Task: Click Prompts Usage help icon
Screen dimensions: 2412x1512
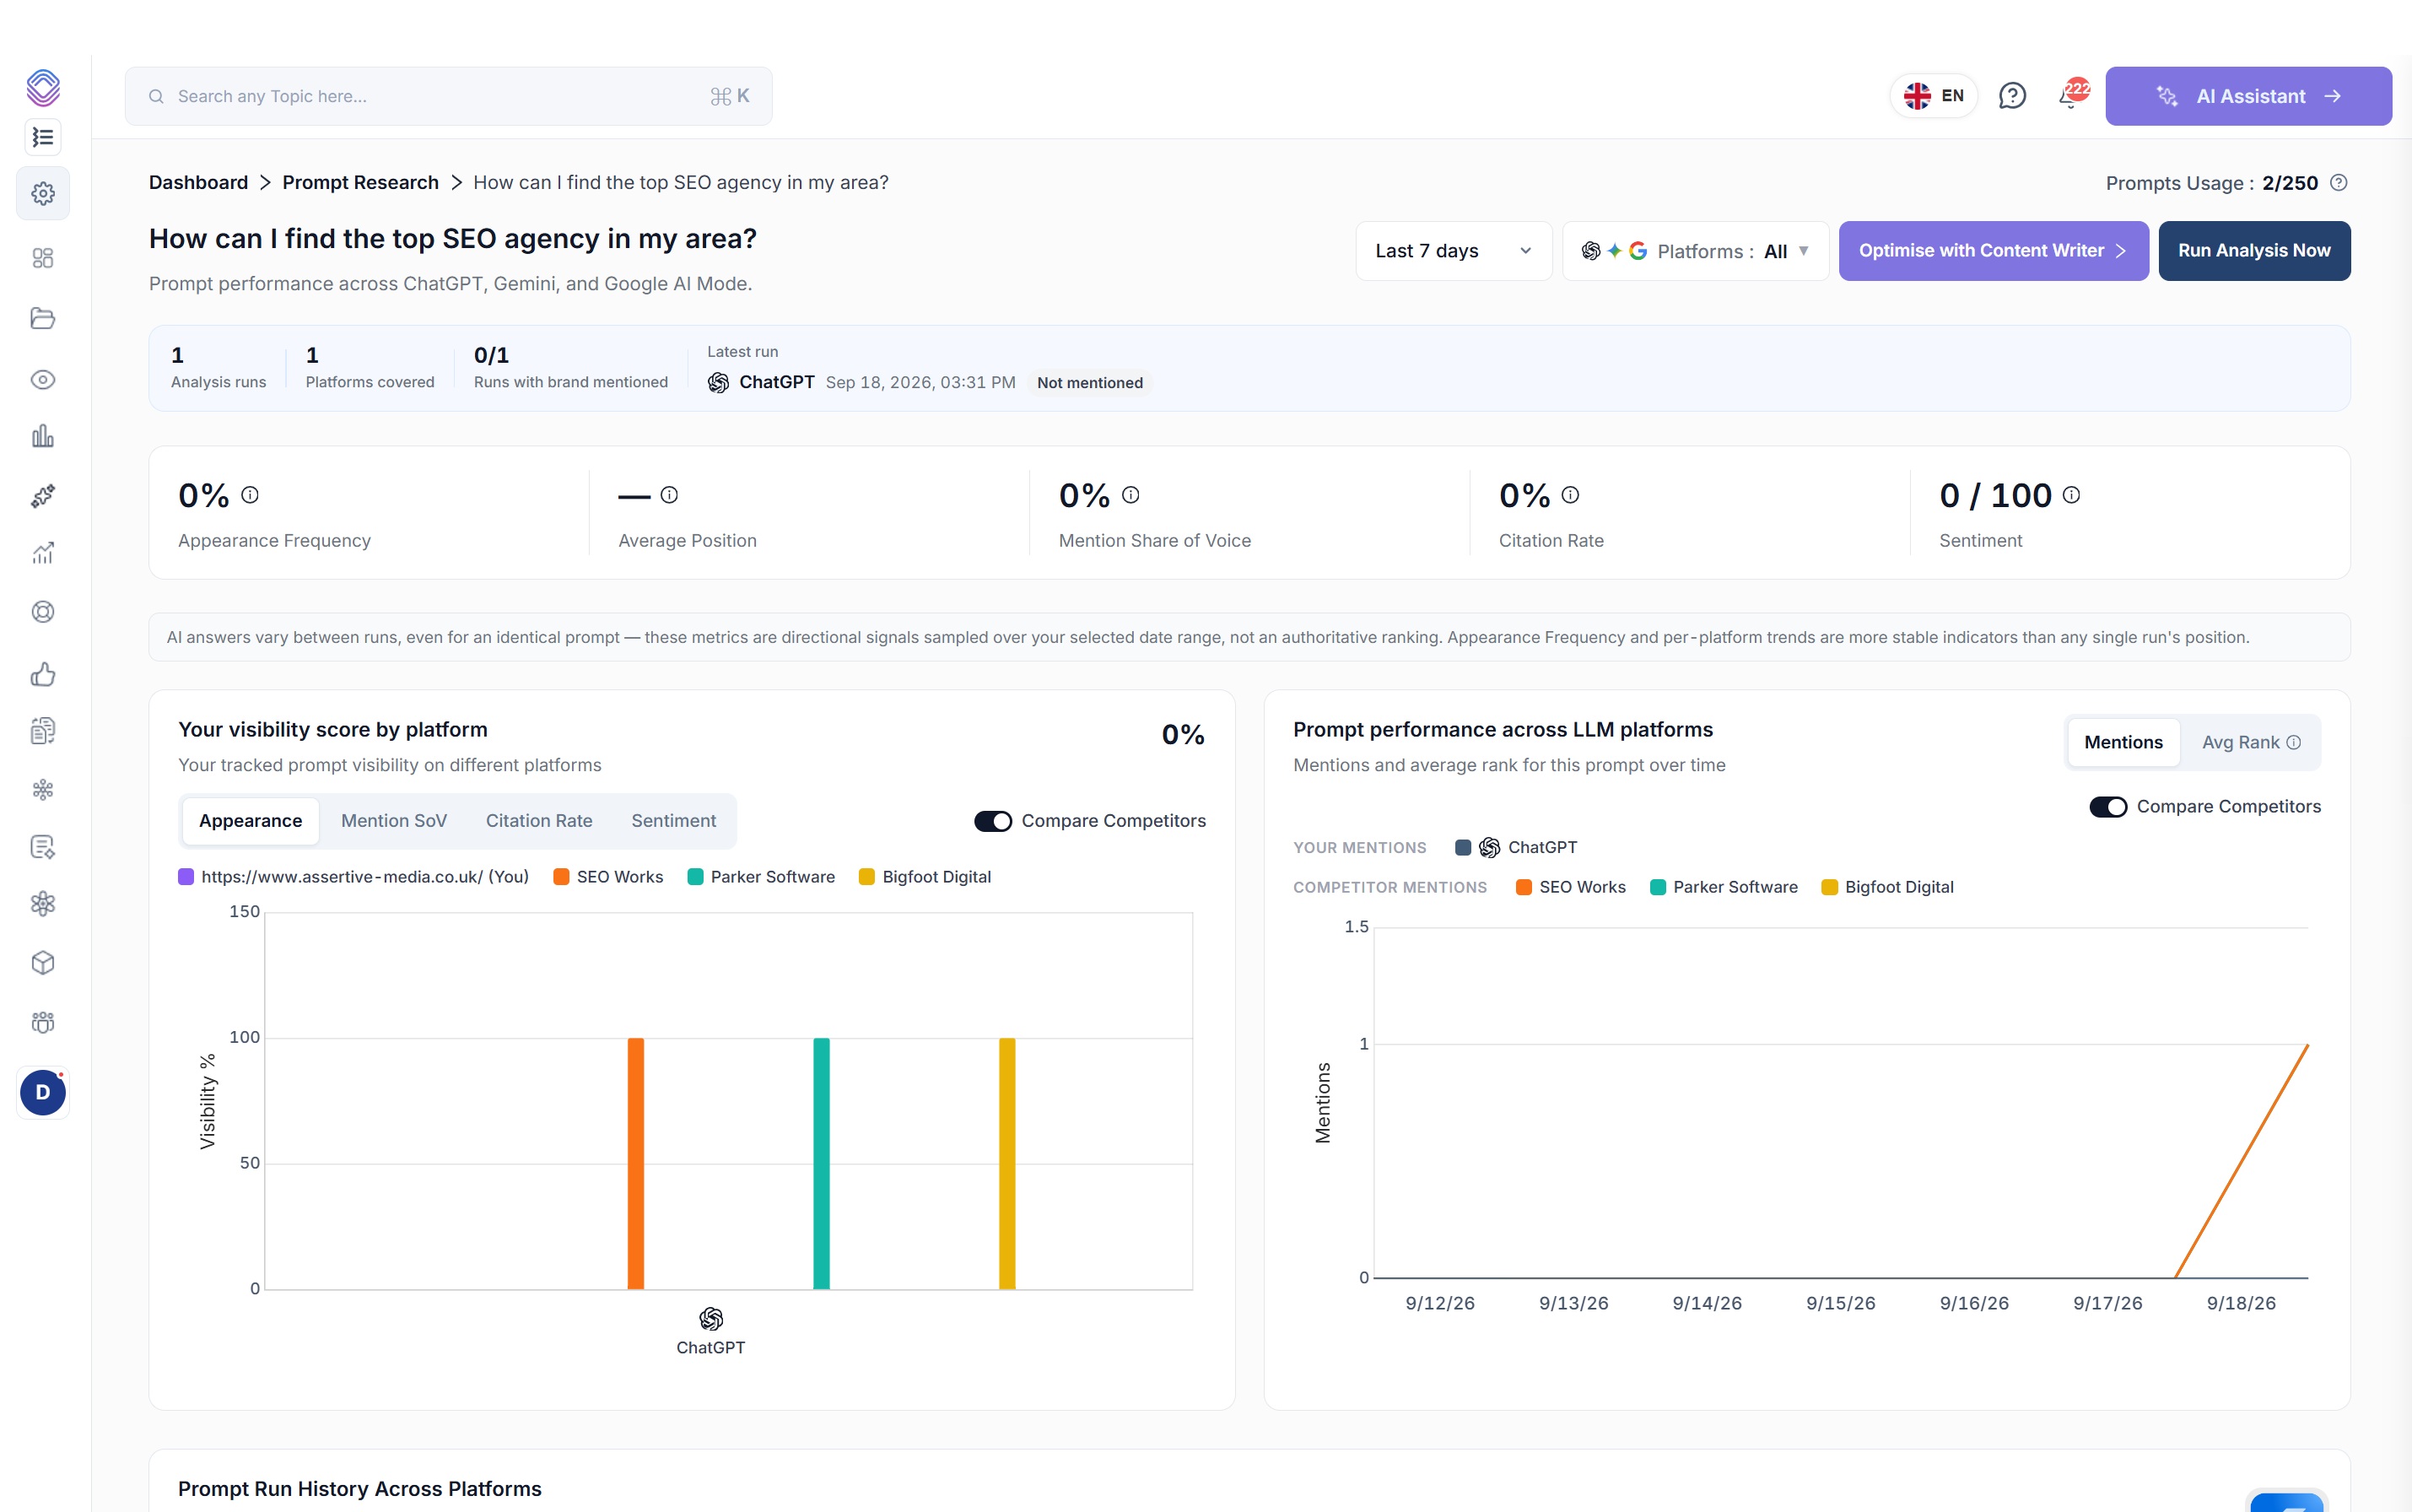Action: (x=2338, y=183)
